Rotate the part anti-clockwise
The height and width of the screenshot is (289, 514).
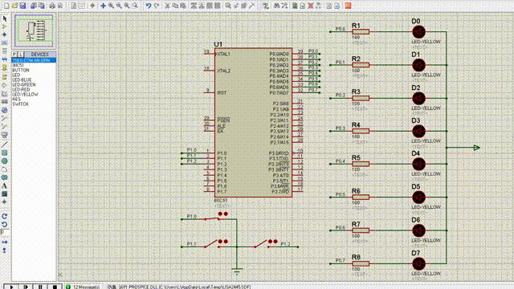[x=5, y=225]
